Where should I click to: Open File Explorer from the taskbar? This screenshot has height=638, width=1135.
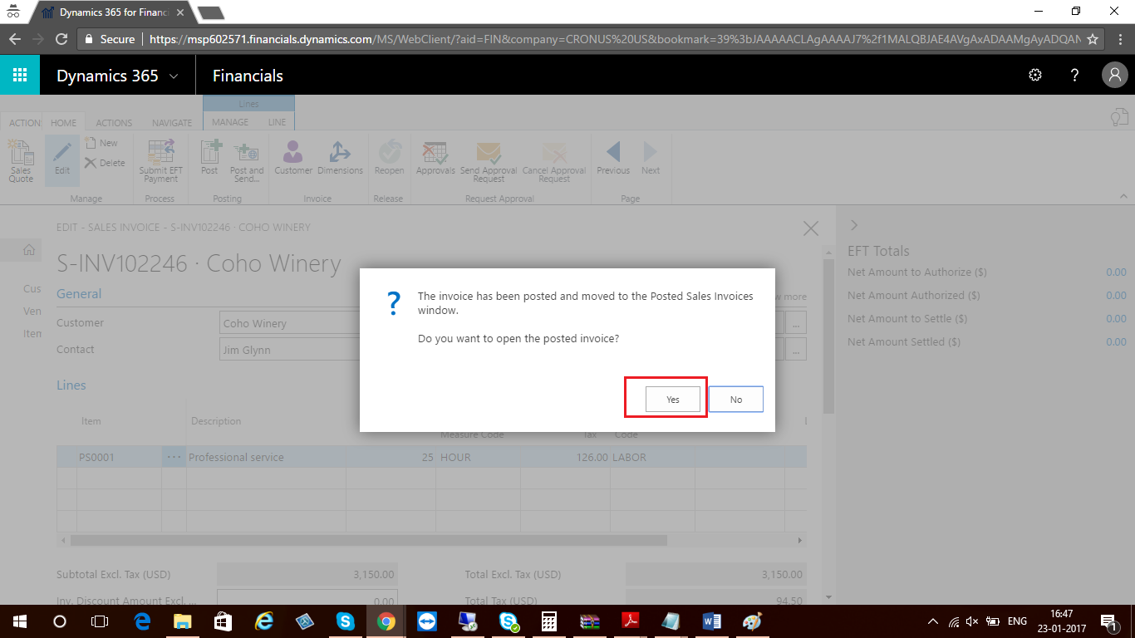click(182, 621)
